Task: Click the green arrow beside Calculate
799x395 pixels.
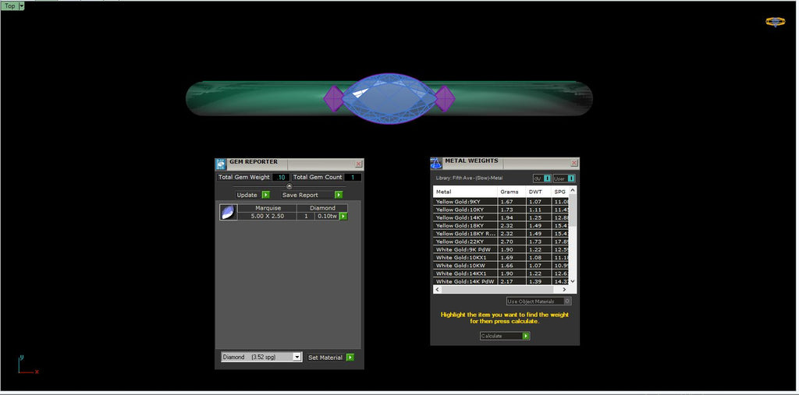Action: (x=526, y=336)
